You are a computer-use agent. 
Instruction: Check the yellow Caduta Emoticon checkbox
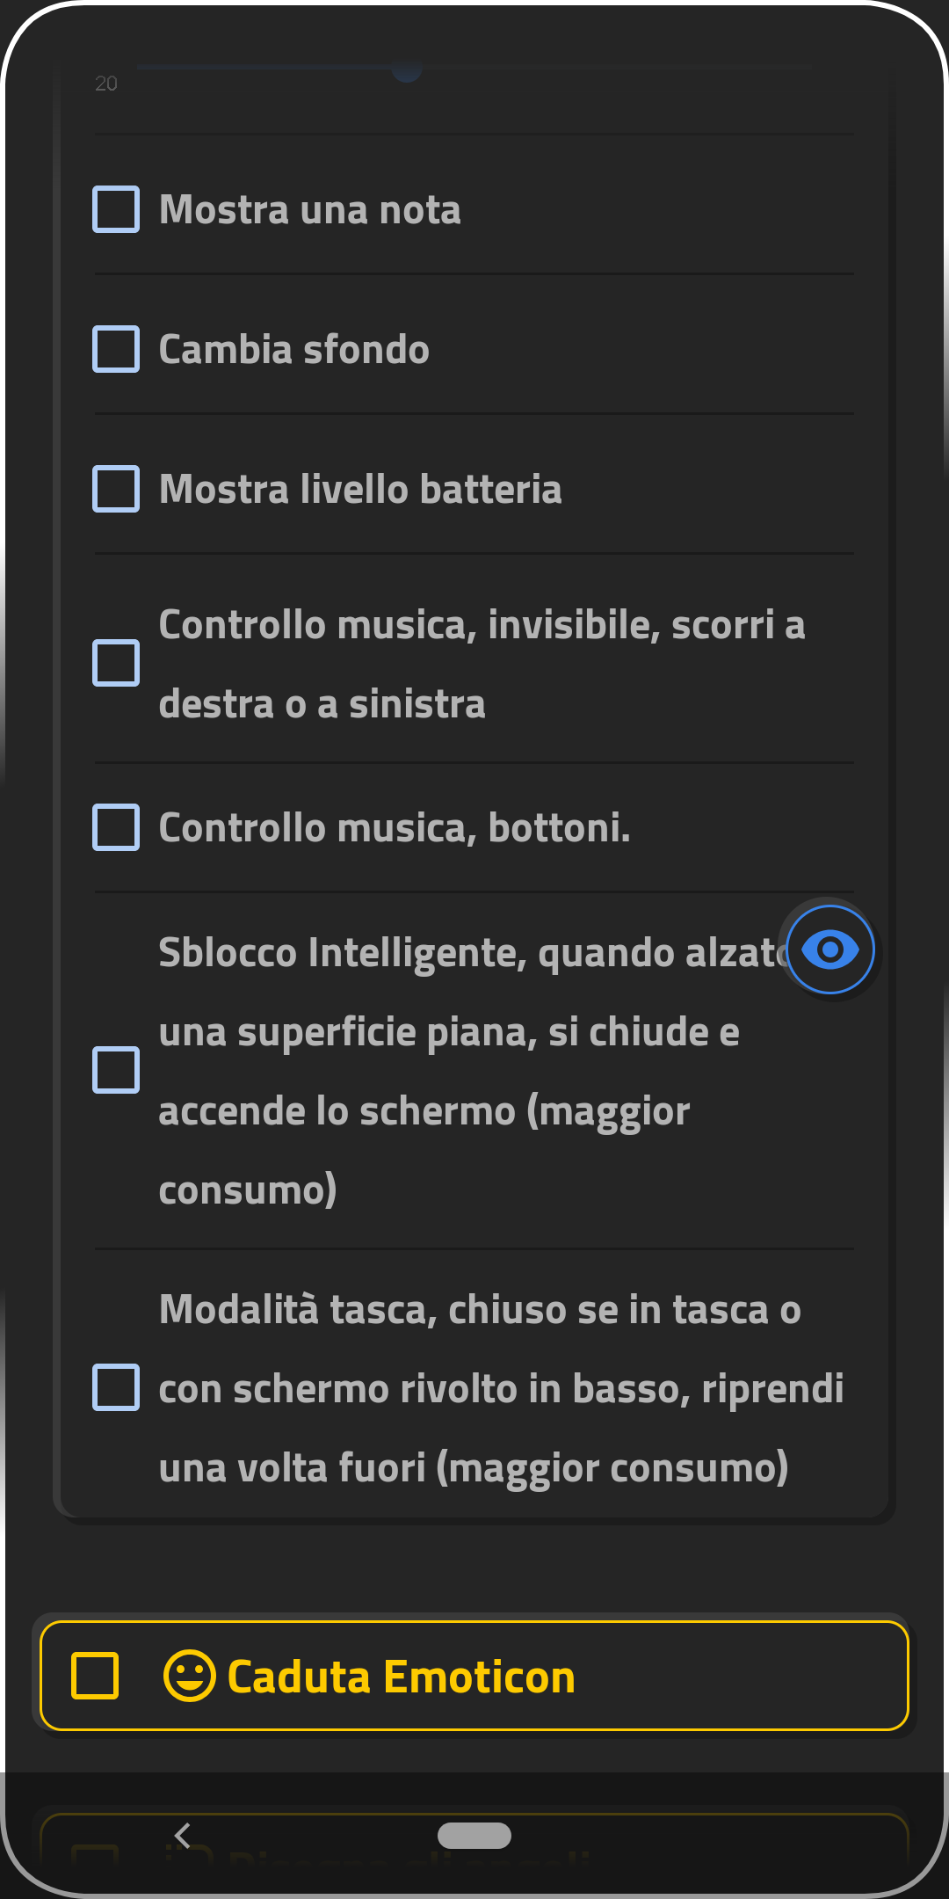[95, 1676]
